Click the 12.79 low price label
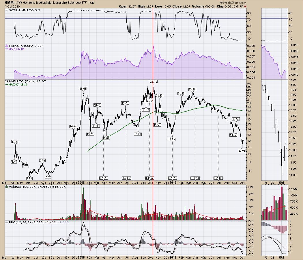303x260 pixels. click(172, 139)
